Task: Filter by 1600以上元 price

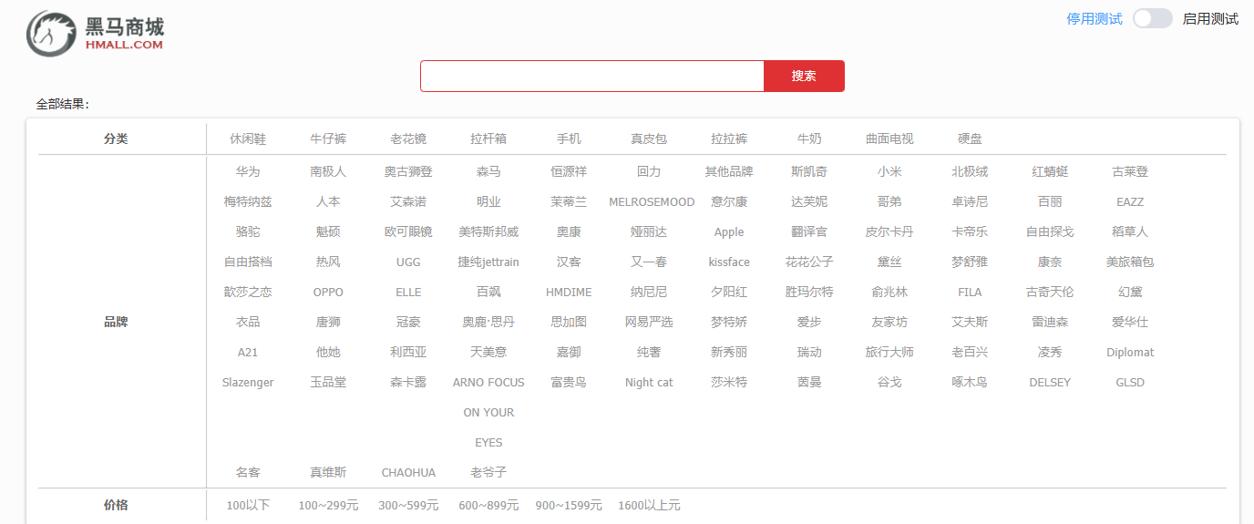Action: [x=649, y=506]
